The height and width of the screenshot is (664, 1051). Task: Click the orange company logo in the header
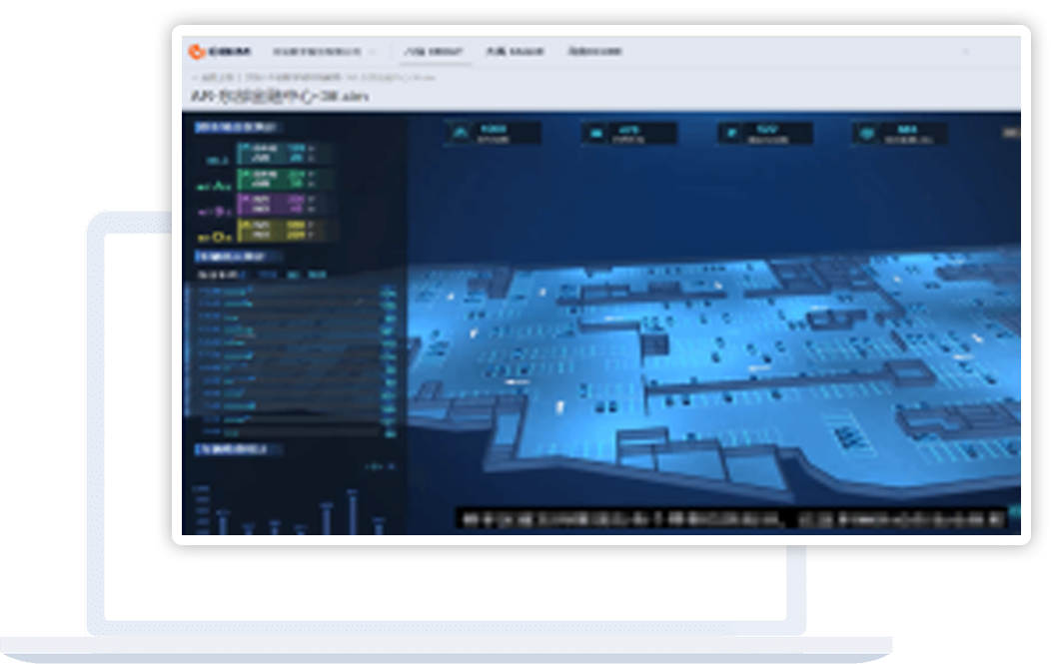point(197,52)
